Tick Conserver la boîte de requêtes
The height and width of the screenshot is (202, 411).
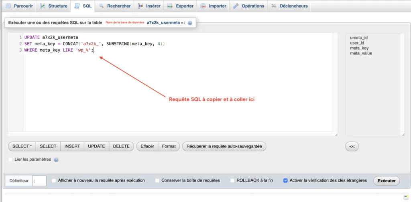click(157, 180)
